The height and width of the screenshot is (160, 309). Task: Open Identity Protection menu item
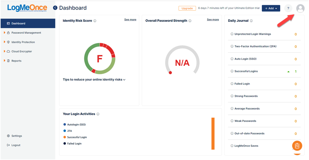tap(23, 42)
